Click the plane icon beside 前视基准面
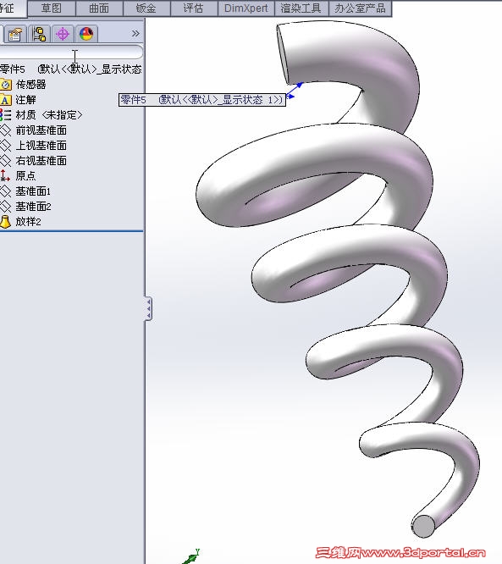Image resolution: width=502 pixels, height=564 pixels. (5, 130)
